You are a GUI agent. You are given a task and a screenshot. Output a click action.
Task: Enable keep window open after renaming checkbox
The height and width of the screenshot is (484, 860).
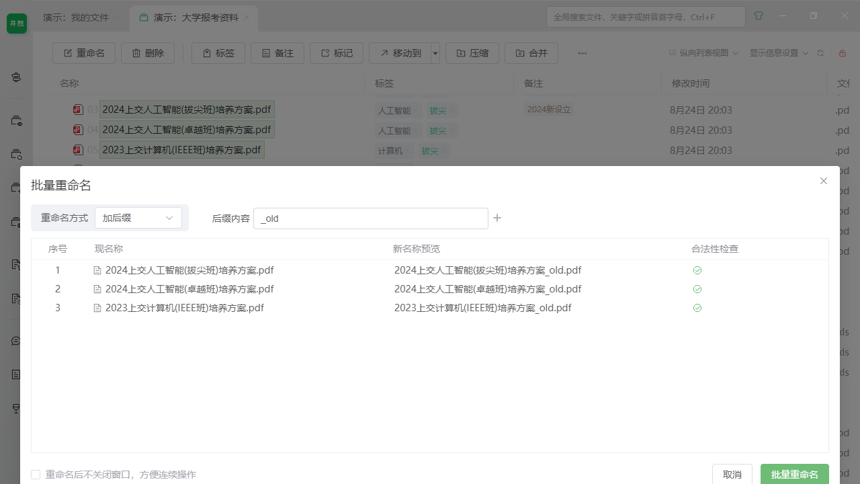point(36,475)
